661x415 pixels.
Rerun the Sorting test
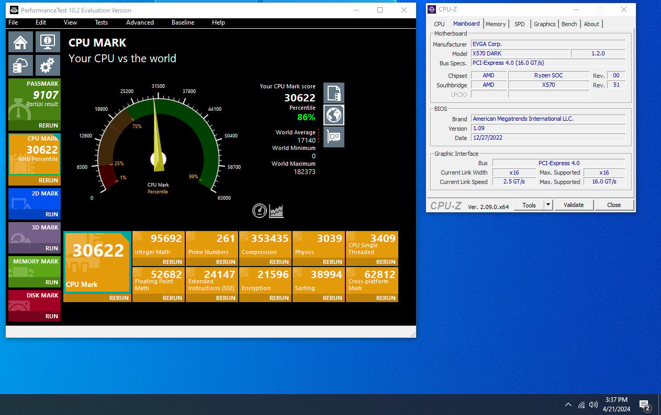click(332, 298)
